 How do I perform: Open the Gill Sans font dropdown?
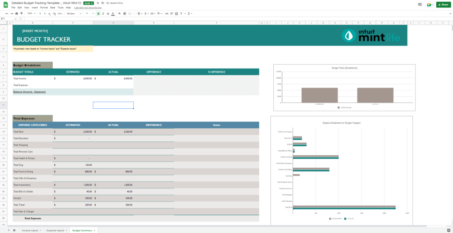(73, 14)
